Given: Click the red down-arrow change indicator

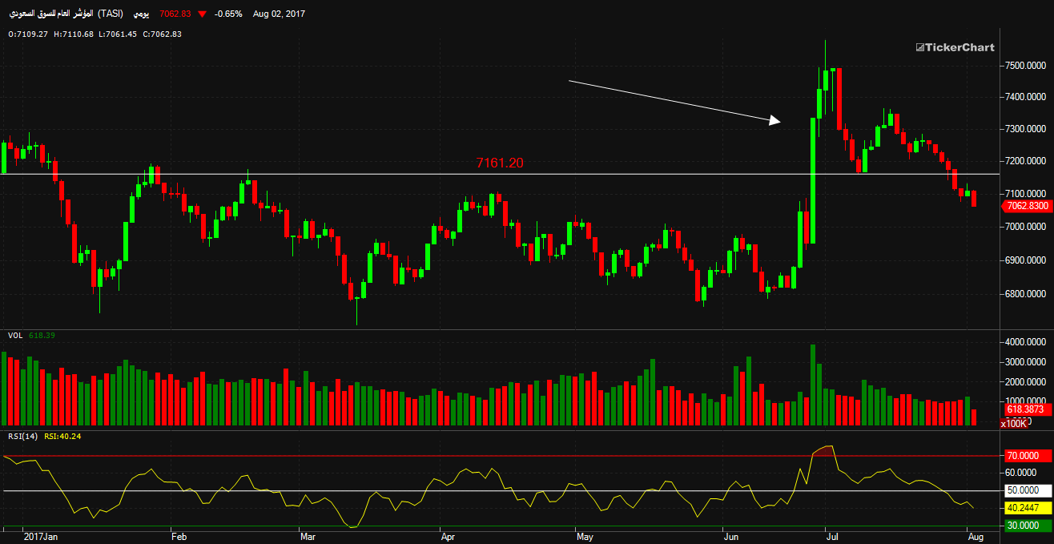Looking at the screenshot, I should [x=202, y=14].
